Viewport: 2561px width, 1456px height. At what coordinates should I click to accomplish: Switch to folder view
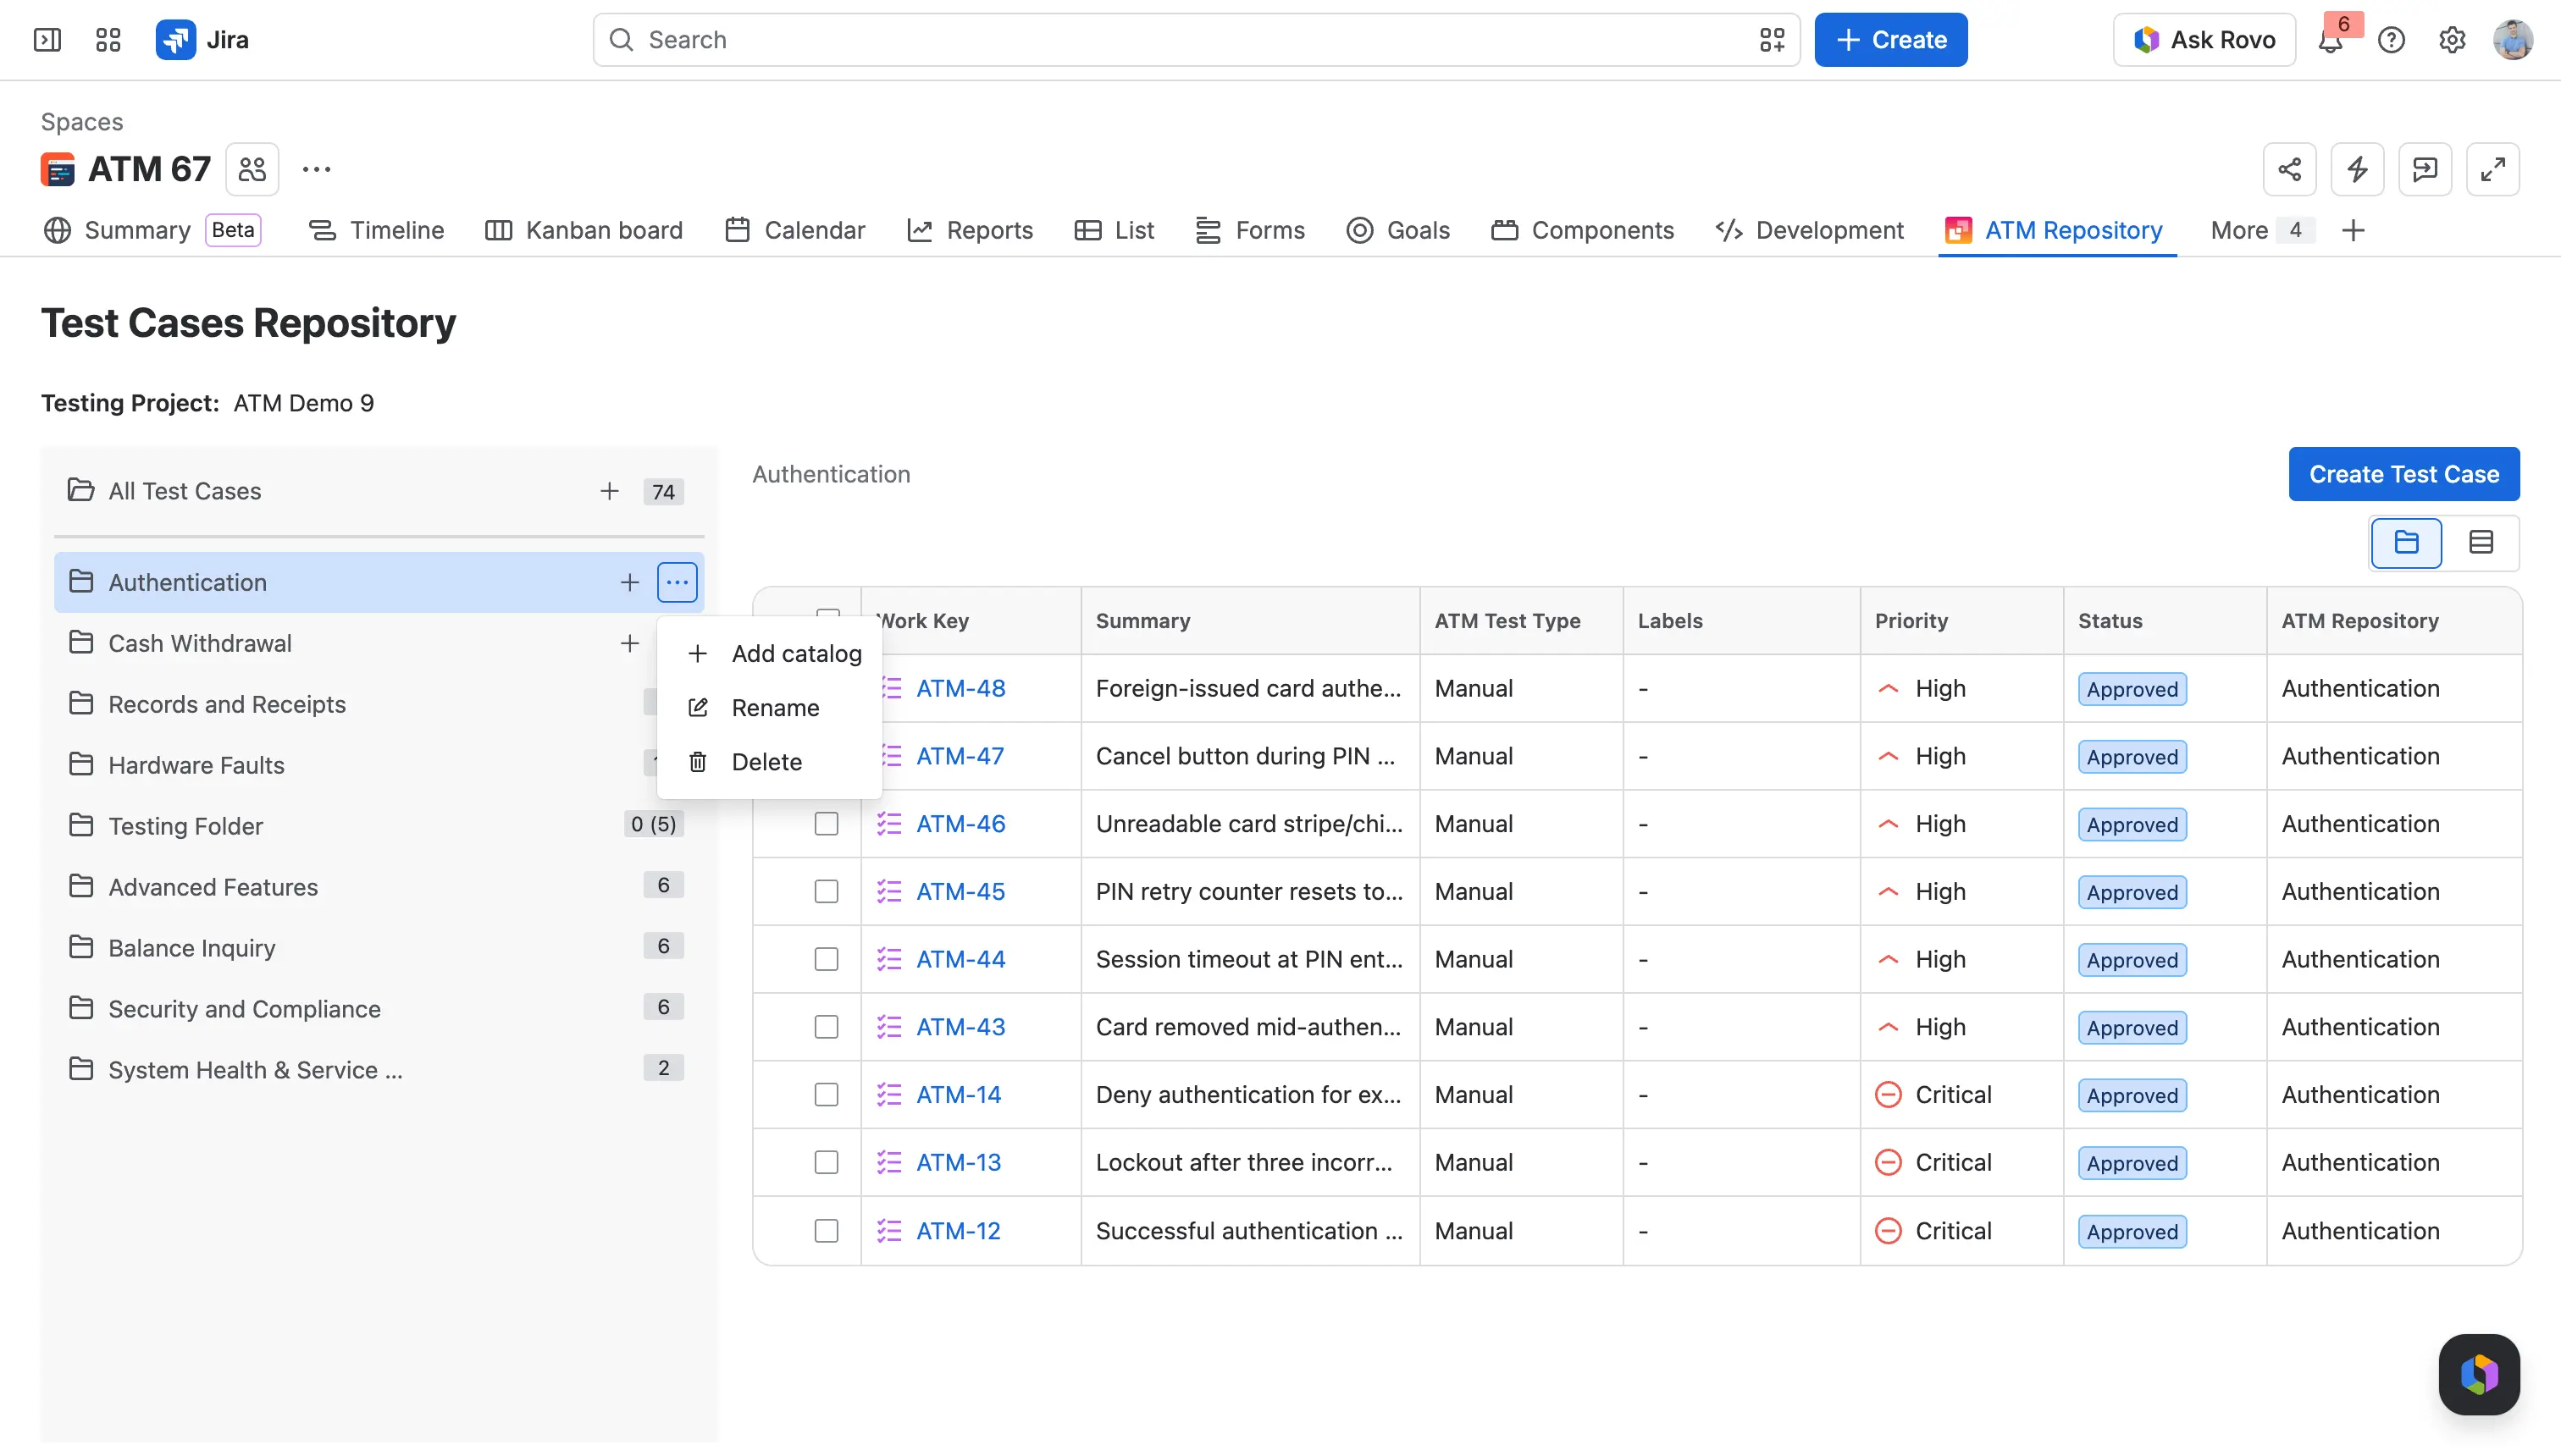[x=2406, y=543]
